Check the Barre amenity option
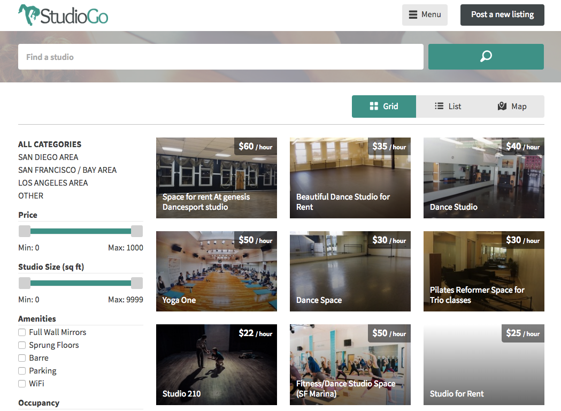The height and width of the screenshot is (411, 561). (x=22, y=357)
